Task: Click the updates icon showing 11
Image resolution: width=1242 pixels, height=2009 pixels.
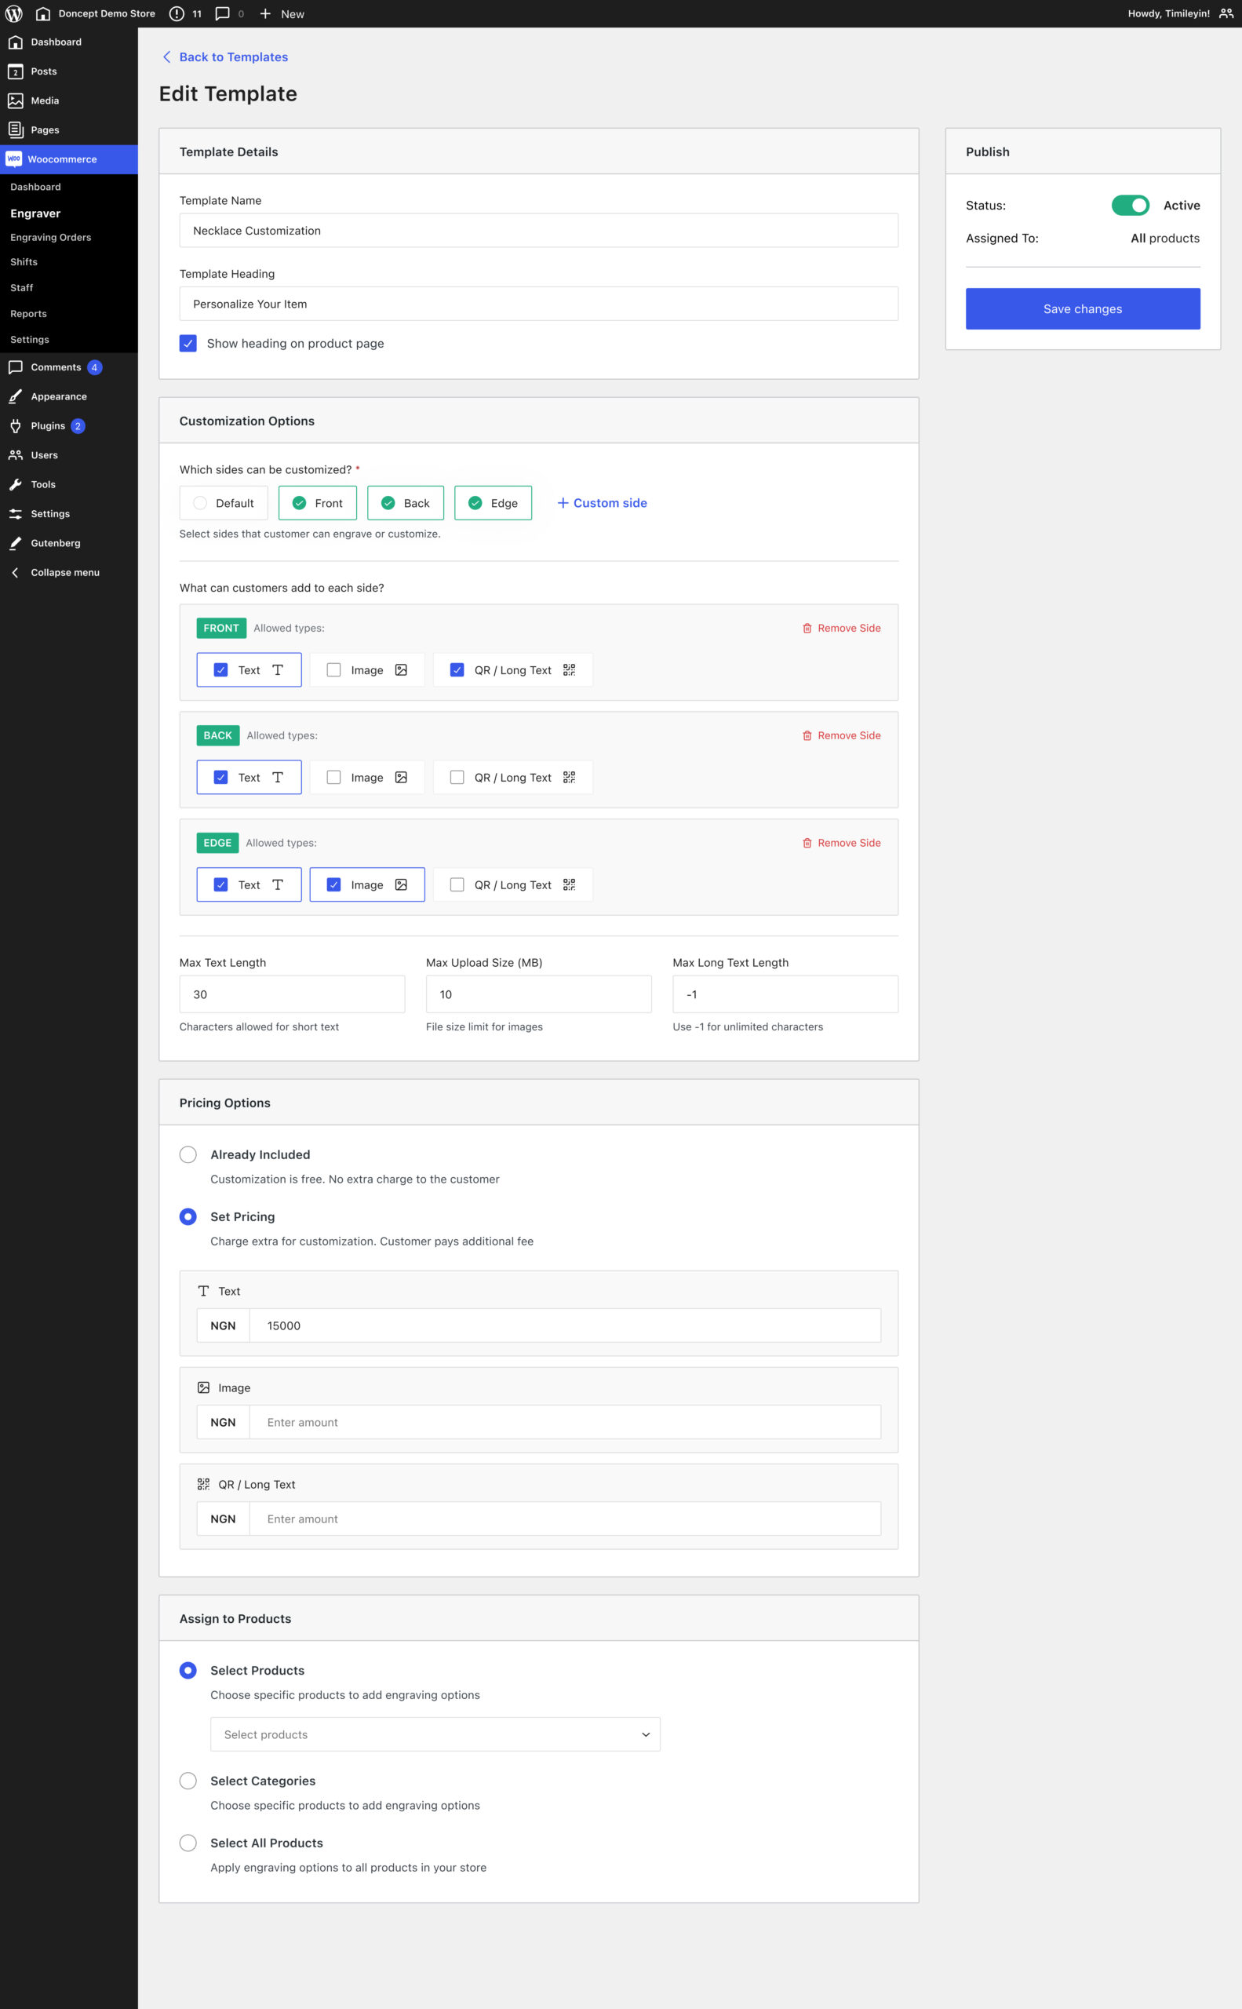Action: pos(177,14)
